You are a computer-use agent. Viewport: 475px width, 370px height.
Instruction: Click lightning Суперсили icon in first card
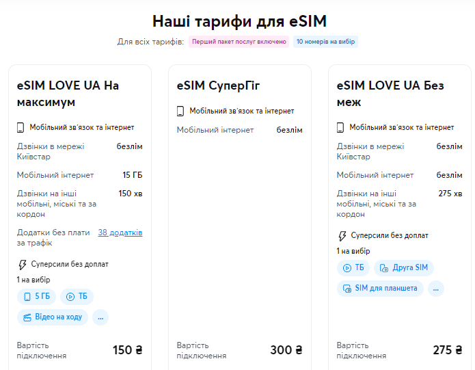pyautogui.click(x=22, y=264)
